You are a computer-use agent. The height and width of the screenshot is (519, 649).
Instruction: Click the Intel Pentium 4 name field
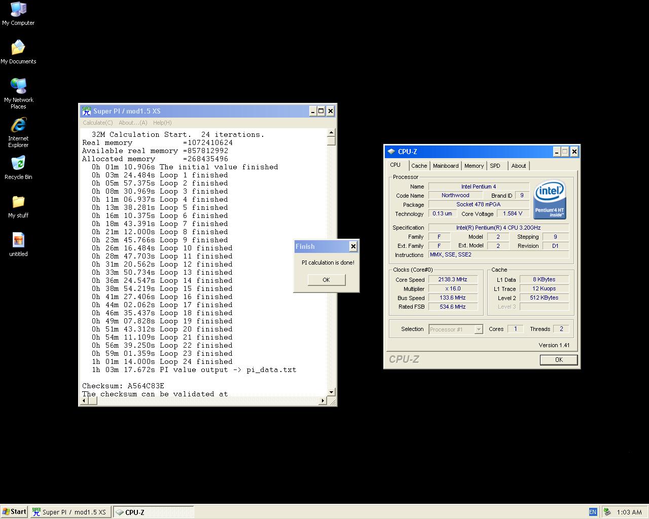(x=479, y=187)
